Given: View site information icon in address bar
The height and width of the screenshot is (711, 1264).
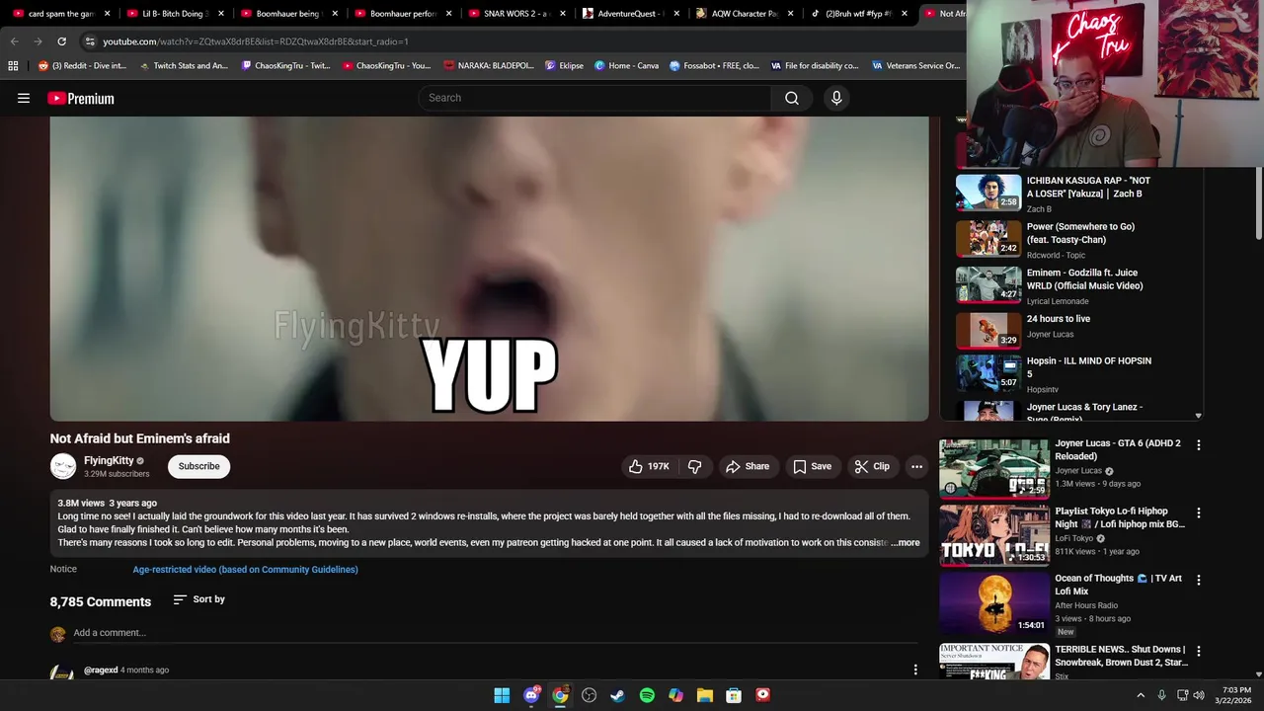Looking at the screenshot, I should pos(90,41).
